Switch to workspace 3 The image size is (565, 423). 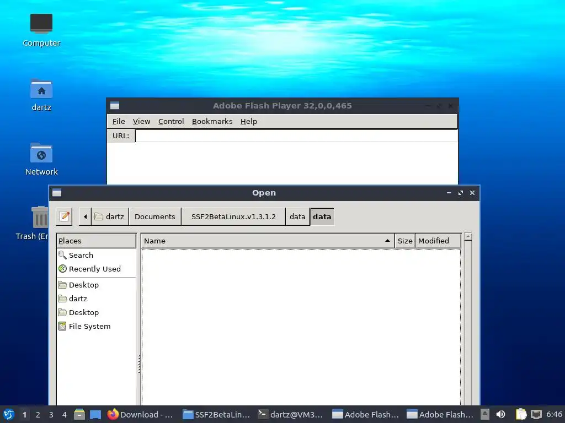[x=51, y=414]
